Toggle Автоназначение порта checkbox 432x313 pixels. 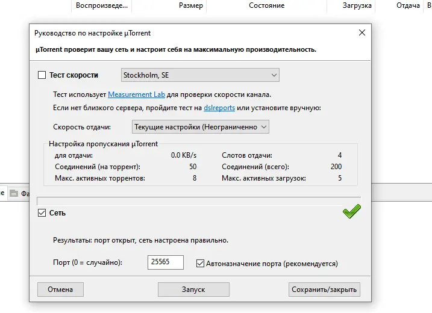201,263
